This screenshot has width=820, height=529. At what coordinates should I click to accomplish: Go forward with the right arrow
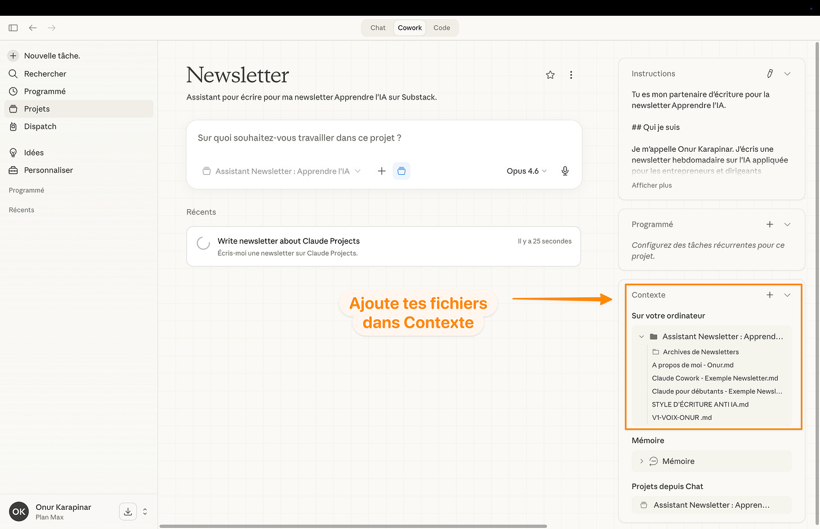(52, 28)
